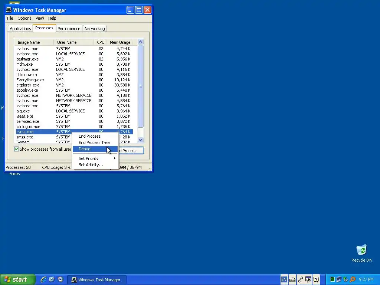This screenshot has width=380, height=285.
Task: Open Internet Explorer from quick launch
Action: pos(43,279)
